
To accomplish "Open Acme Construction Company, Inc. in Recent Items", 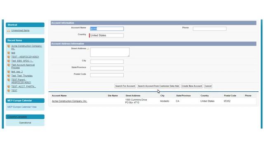I will point(26,47).
